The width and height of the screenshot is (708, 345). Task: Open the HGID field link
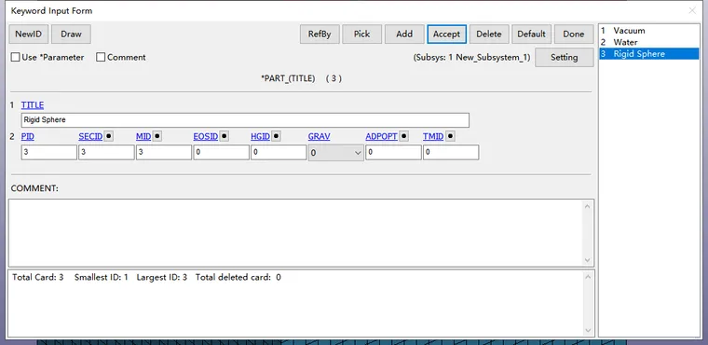tap(261, 136)
